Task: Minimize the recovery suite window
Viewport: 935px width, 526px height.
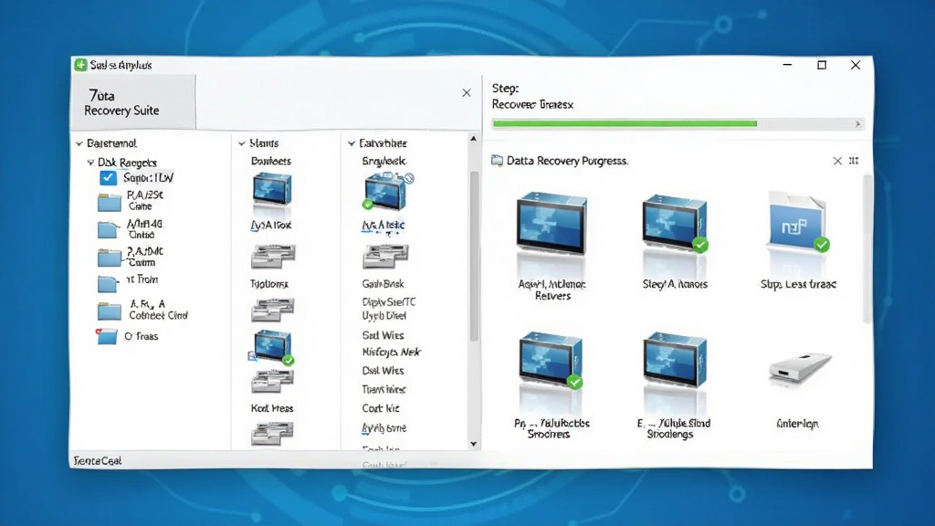Action: (x=787, y=65)
